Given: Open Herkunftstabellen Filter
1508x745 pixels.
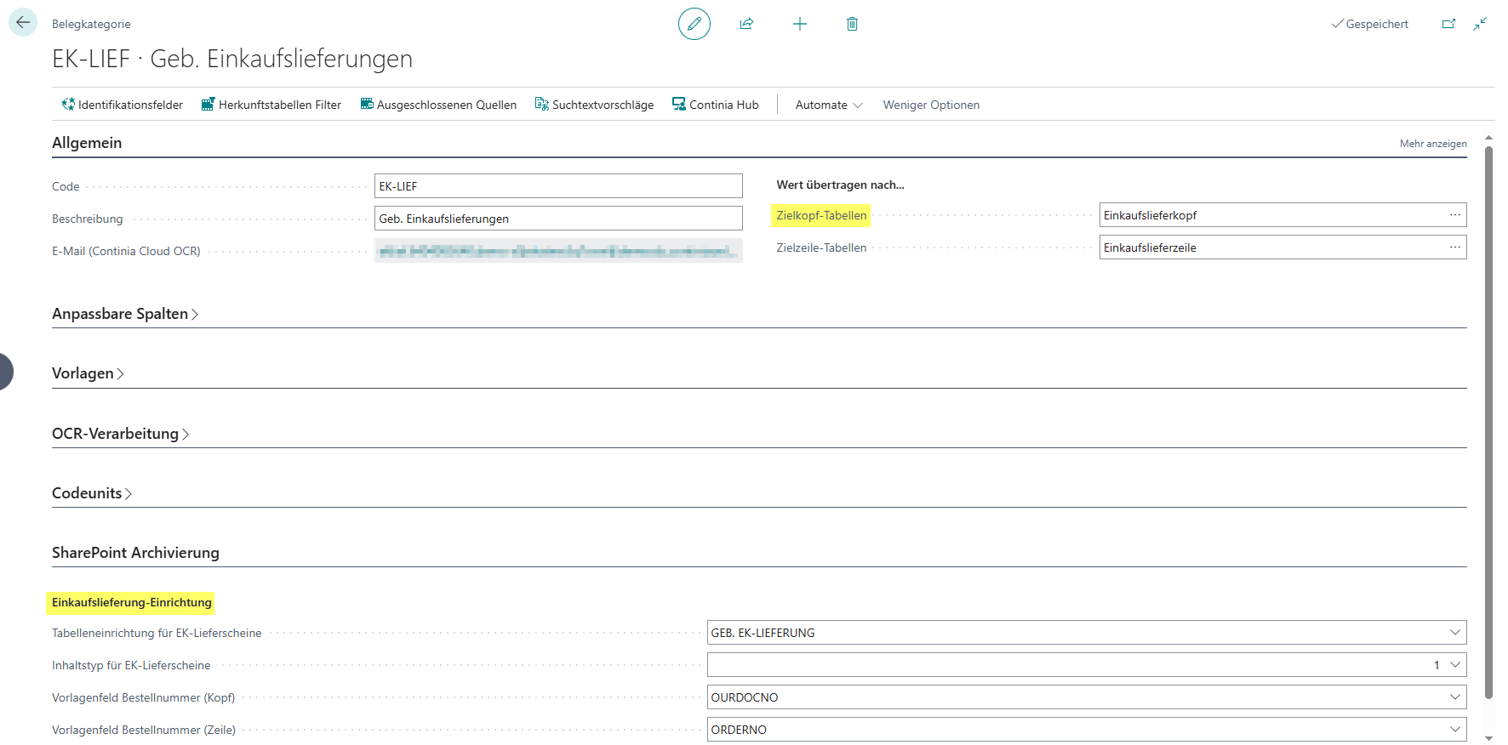Looking at the screenshot, I should [271, 105].
